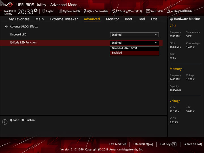This screenshot has height=153, width=204.
Task: Click the Search question-mark icon
Action: (x=148, y=11)
